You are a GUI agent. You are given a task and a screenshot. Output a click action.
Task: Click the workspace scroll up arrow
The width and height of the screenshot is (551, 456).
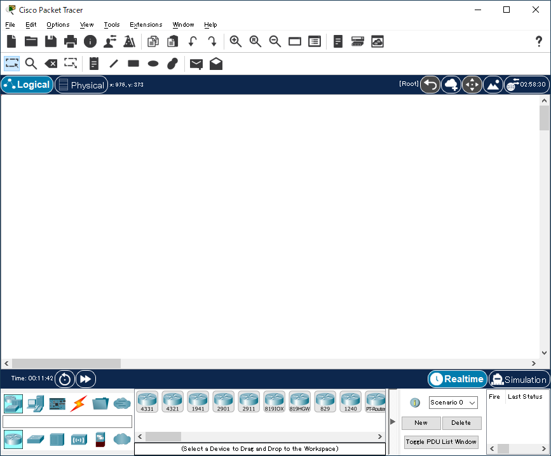pos(544,100)
